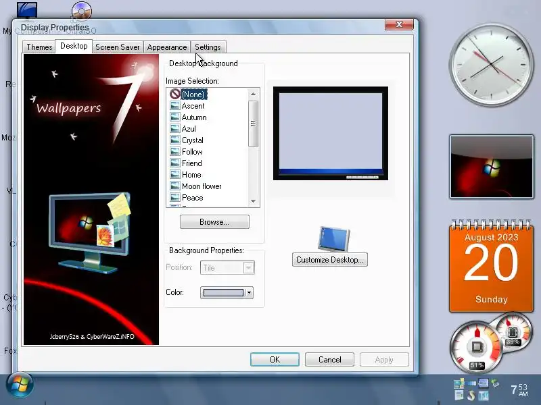Switch to the Themes tab

(39, 47)
